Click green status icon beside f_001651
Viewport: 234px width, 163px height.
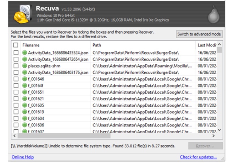24,92
